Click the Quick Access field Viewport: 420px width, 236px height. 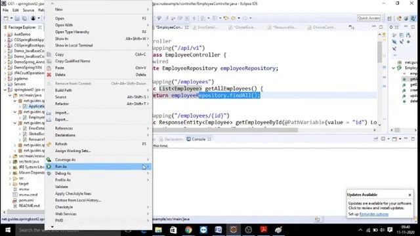click(369, 18)
